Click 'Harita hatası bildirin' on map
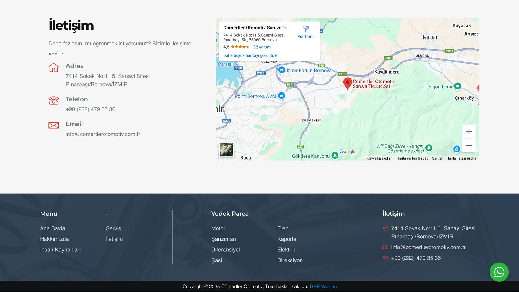The height and width of the screenshot is (292, 519). [x=462, y=158]
